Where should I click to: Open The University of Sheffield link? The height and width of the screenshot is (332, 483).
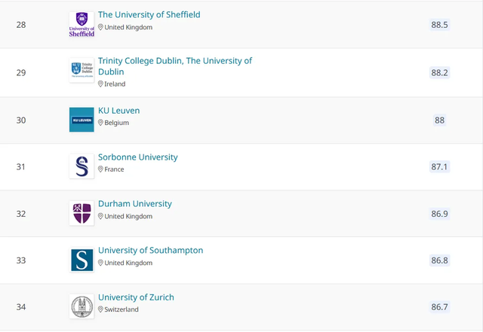point(149,14)
